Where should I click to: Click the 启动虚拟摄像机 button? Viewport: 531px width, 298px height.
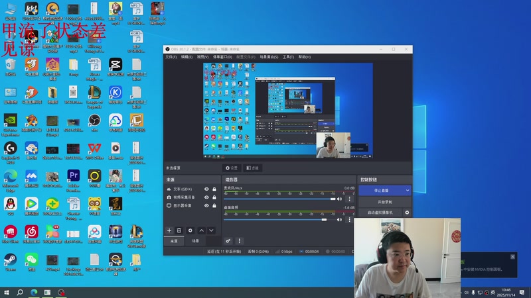click(x=380, y=213)
